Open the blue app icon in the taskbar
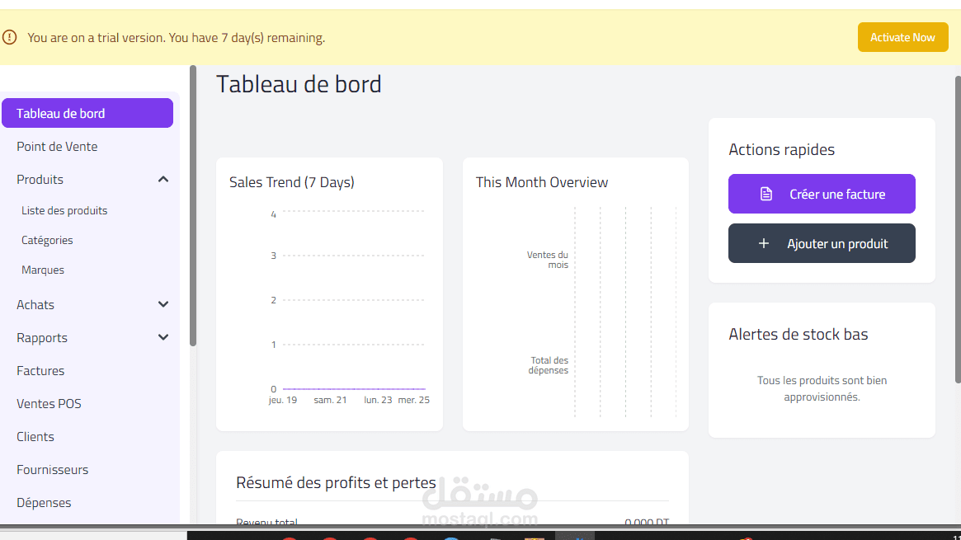Viewport: 961px width, 540px height. point(450,537)
